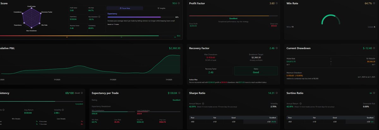Switch to the Insights tab
The height and width of the screenshot is (130, 379).
click(x=162, y=8)
